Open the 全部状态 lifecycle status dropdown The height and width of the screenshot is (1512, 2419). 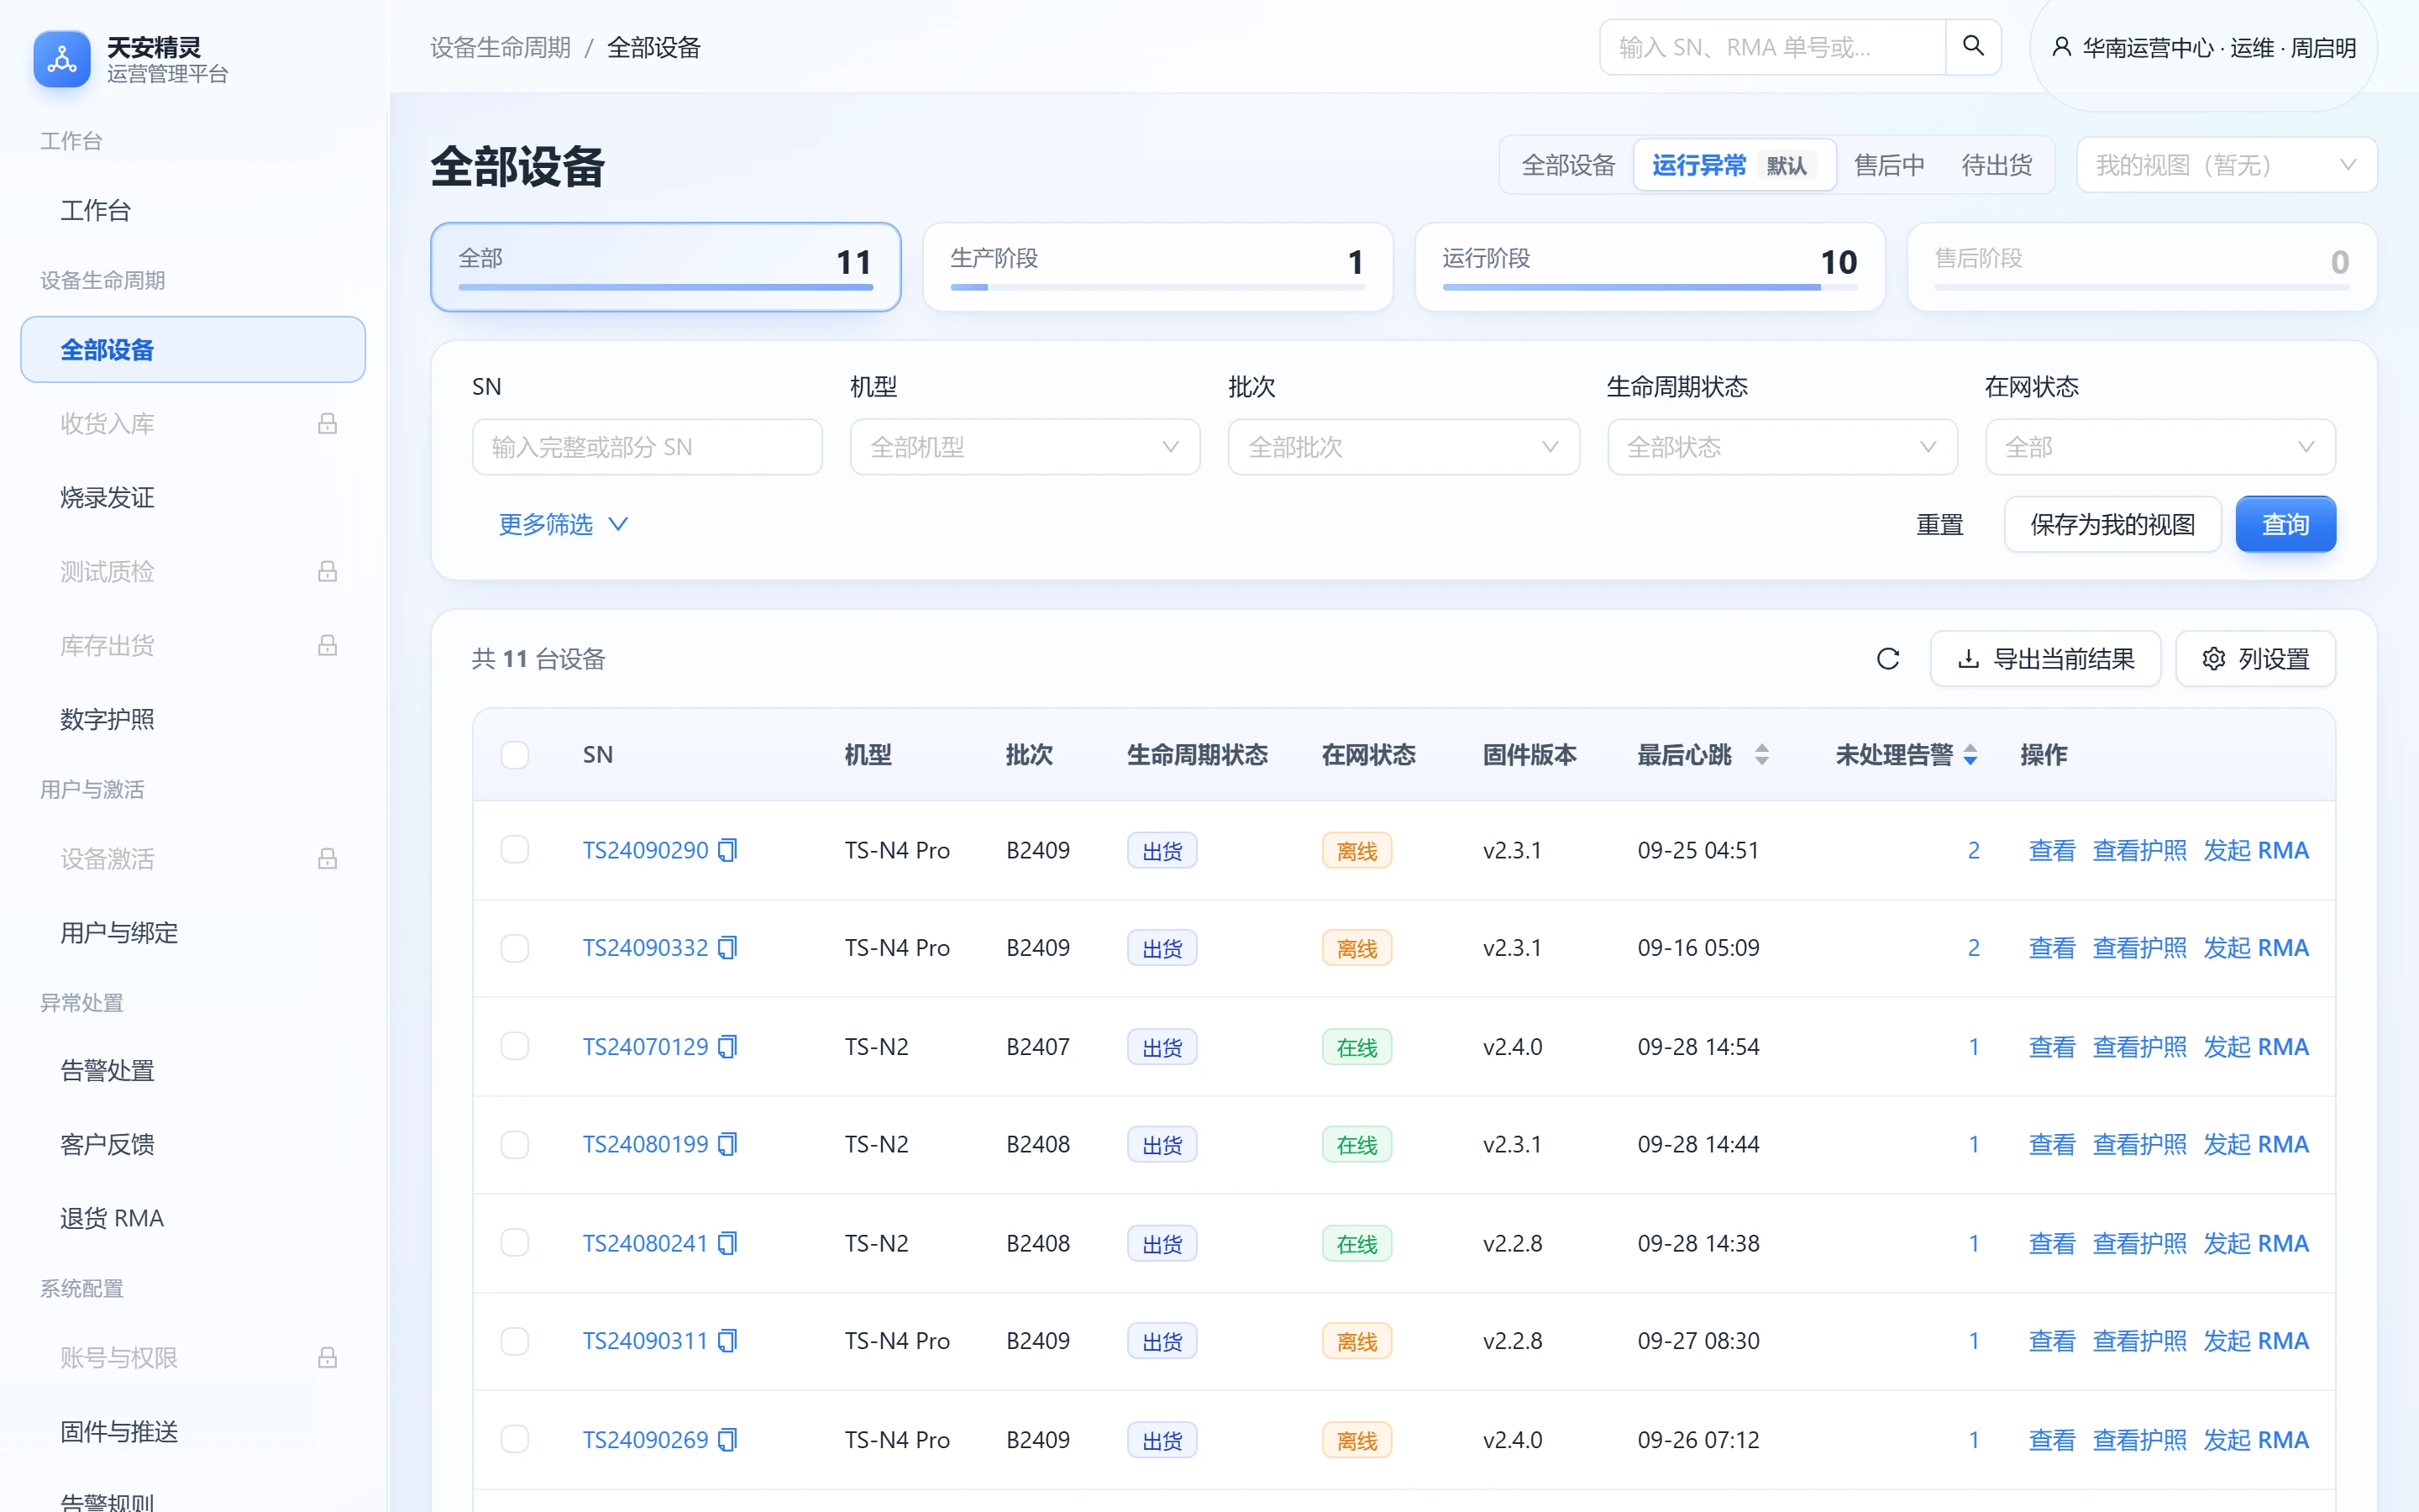pyautogui.click(x=1782, y=446)
